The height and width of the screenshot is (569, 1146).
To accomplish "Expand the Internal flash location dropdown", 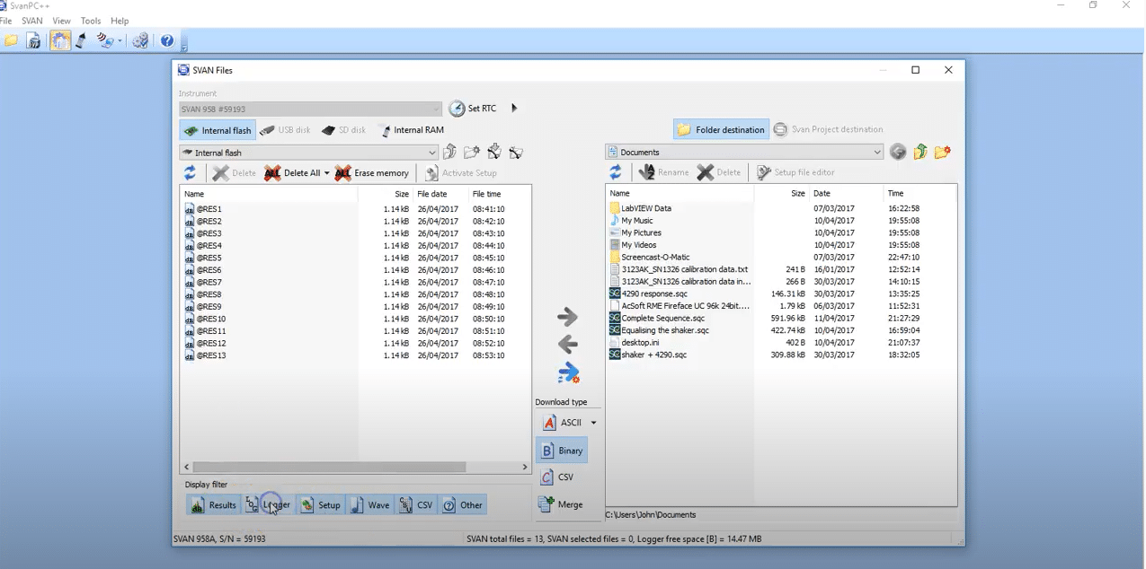I will 432,153.
